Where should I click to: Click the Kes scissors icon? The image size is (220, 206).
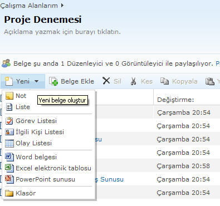tap(133, 81)
